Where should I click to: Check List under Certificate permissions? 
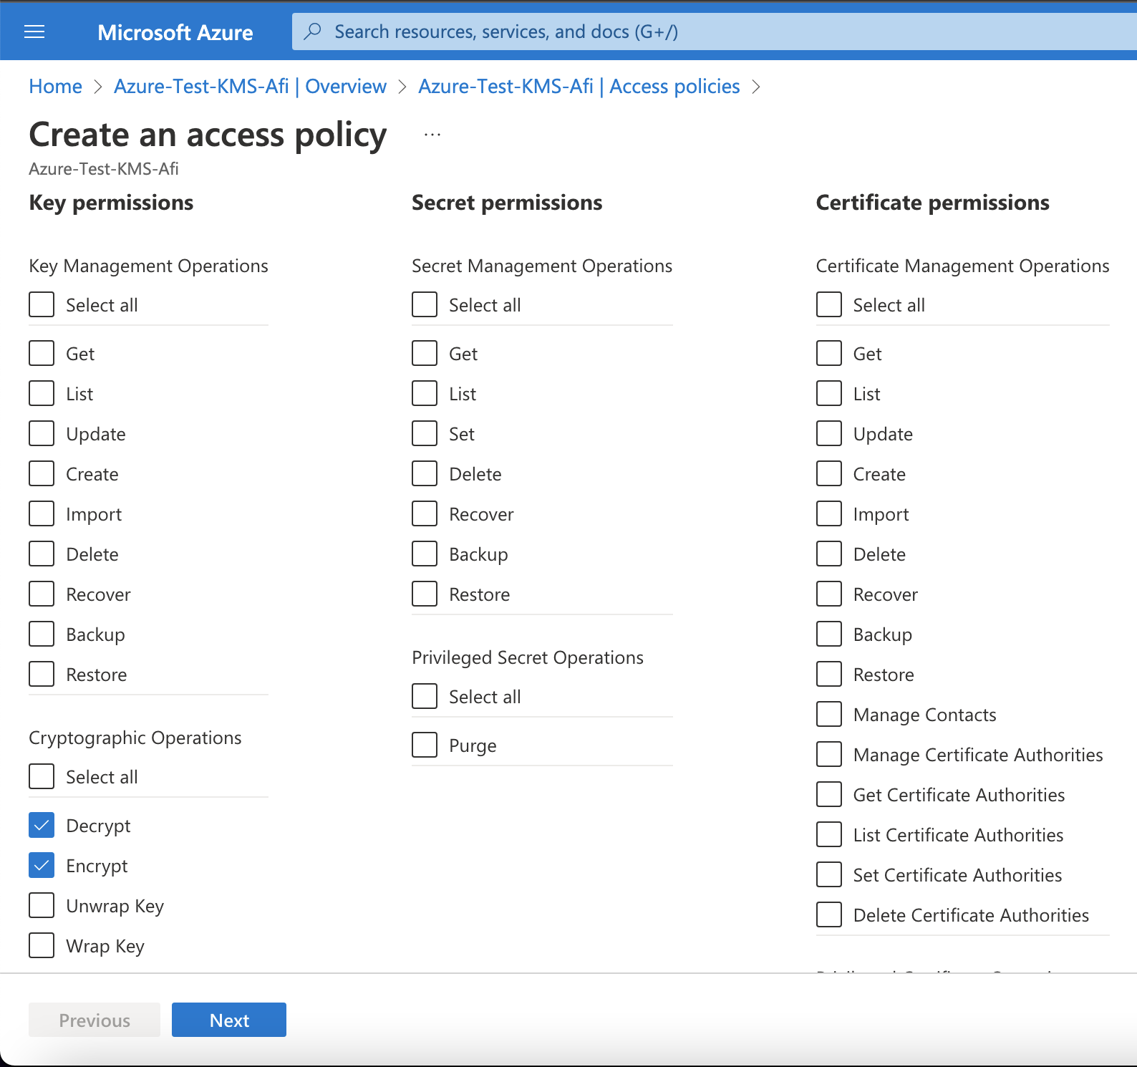click(x=829, y=393)
